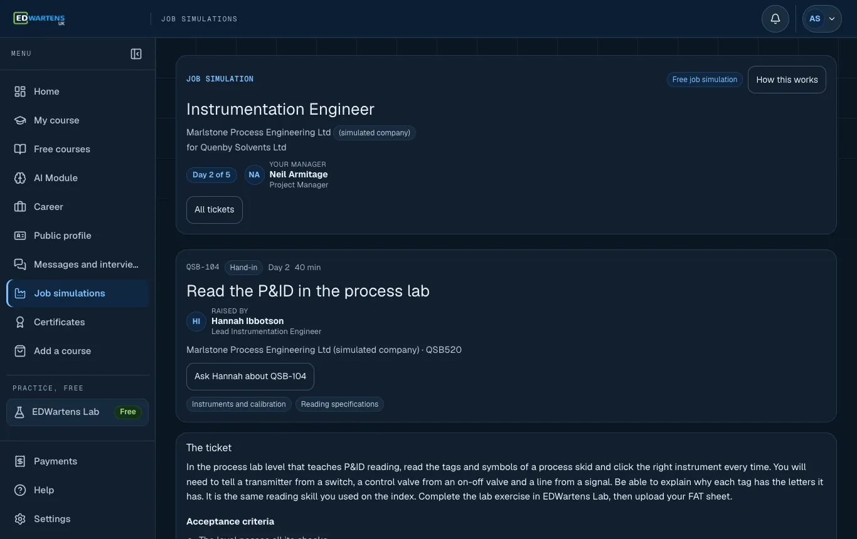Viewport: 857px width, 539px height.
Task: Click the simulated company badge
Action: 375,133
